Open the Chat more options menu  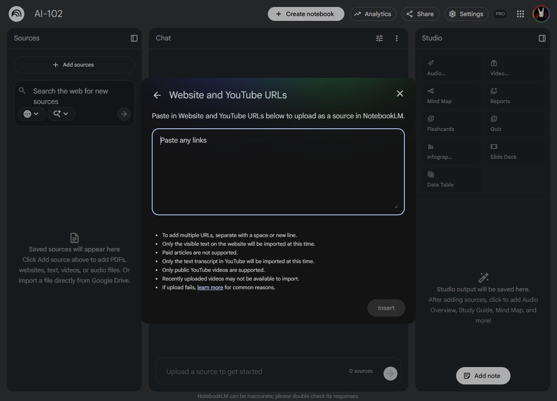[397, 38]
